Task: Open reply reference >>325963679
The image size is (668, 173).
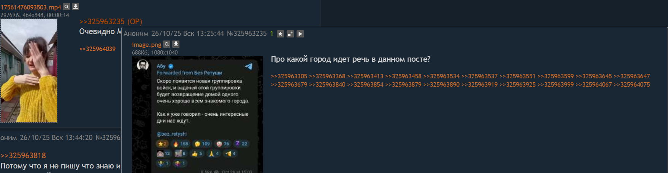Action: 289,84
